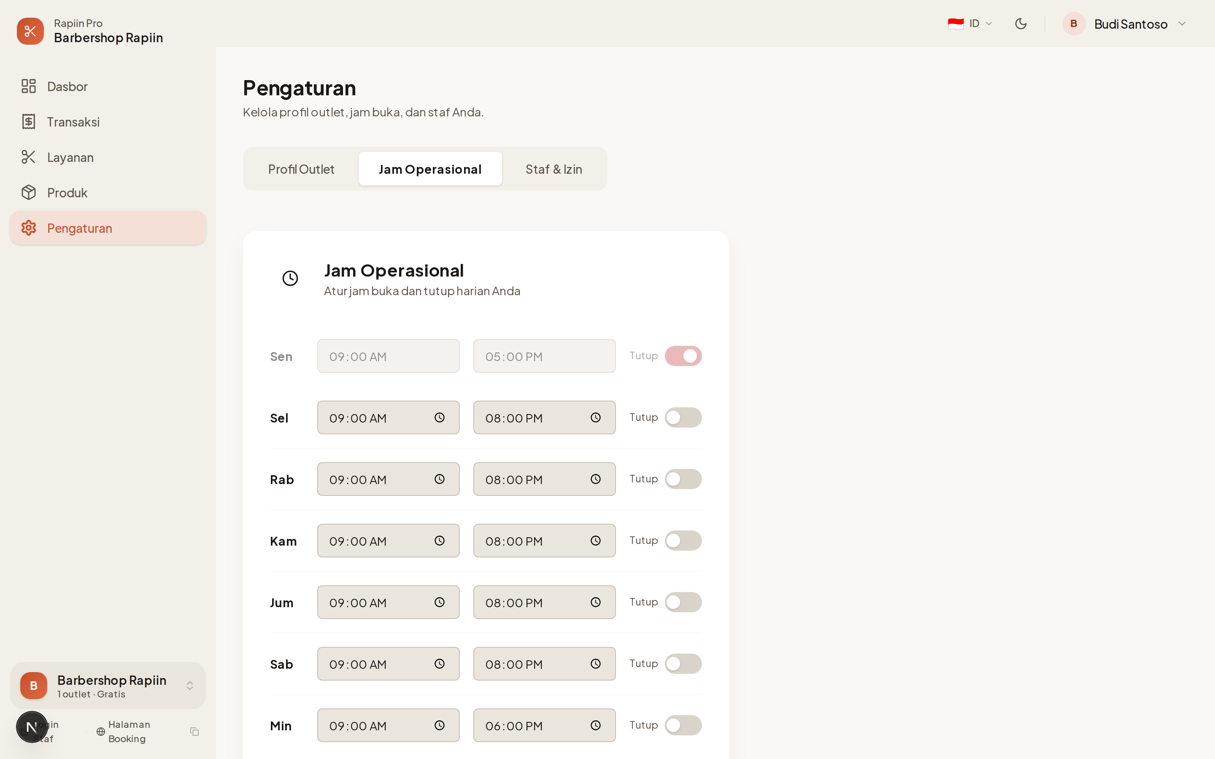Click the Transaksi receipt icon
1215x759 pixels.
pyautogui.click(x=29, y=122)
